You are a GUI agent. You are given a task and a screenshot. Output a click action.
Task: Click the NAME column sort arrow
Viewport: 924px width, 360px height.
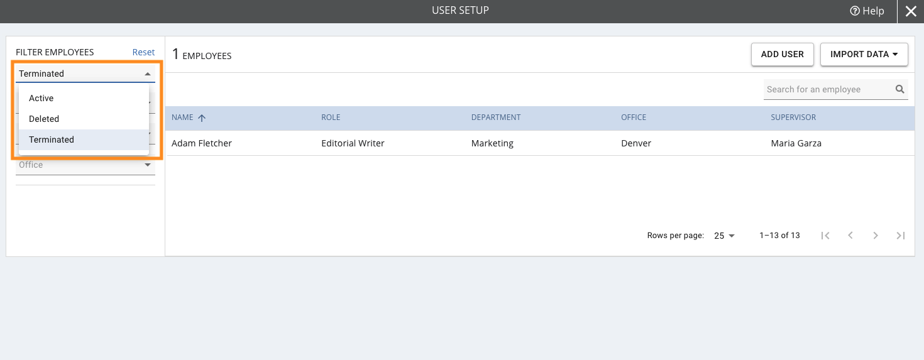pyautogui.click(x=202, y=117)
